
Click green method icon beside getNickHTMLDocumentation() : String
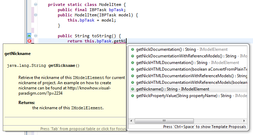(x=133, y=63)
